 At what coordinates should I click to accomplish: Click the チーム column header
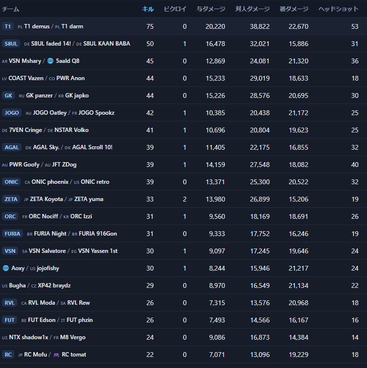11,9
